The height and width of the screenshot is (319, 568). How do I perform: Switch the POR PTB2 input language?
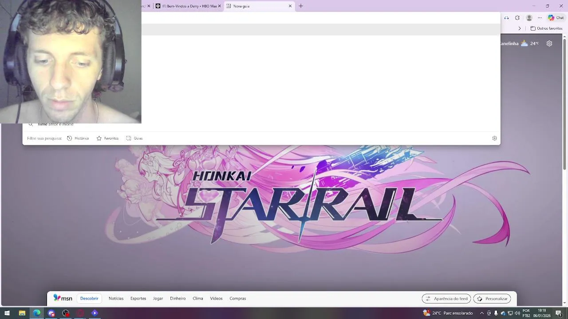pos(526,313)
